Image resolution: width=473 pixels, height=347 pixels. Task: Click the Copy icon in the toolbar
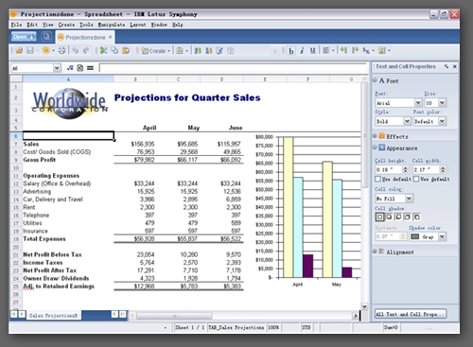[114, 50]
